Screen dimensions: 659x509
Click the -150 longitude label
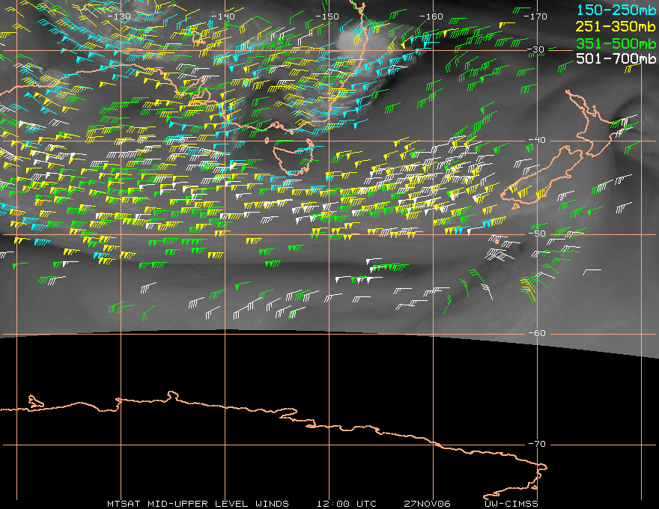coord(327,16)
